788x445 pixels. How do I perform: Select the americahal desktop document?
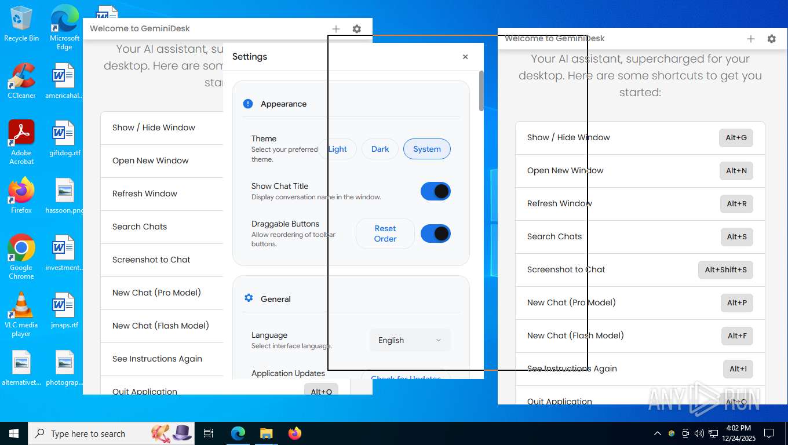[x=64, y=81]
